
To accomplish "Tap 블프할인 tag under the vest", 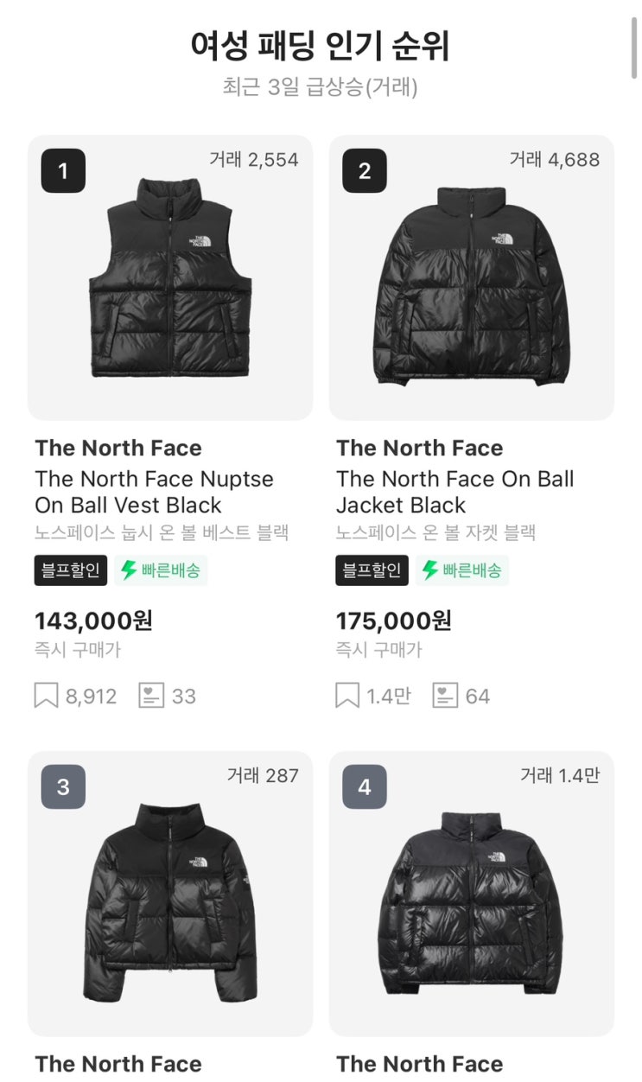I will (71, 570).
